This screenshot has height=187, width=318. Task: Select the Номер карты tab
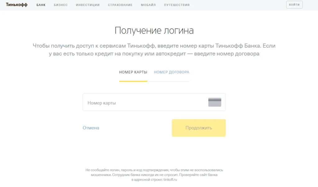133,72
